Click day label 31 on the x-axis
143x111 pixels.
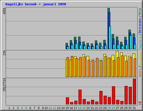click(134, 108)
